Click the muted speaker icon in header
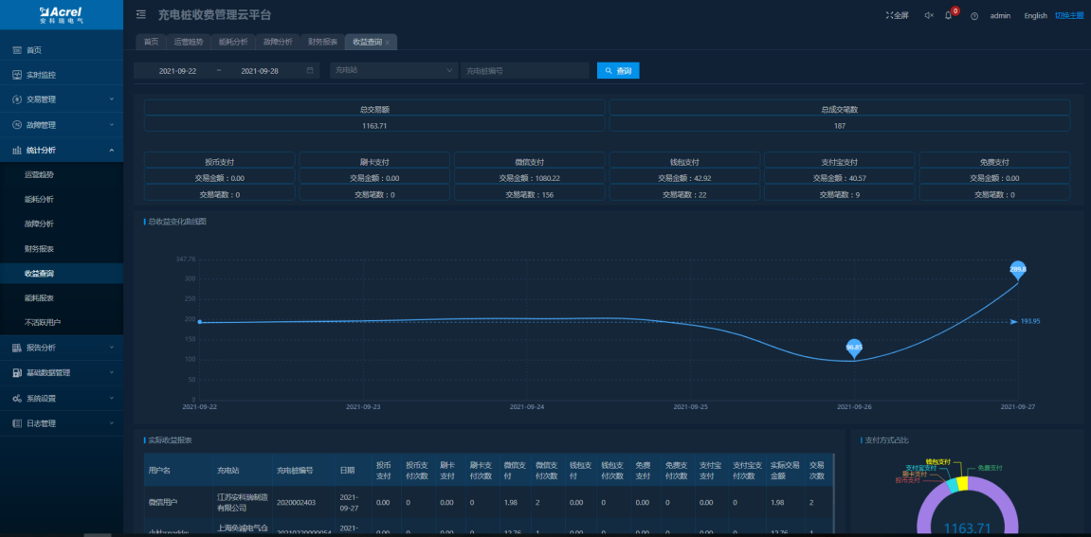 point(928,16)
